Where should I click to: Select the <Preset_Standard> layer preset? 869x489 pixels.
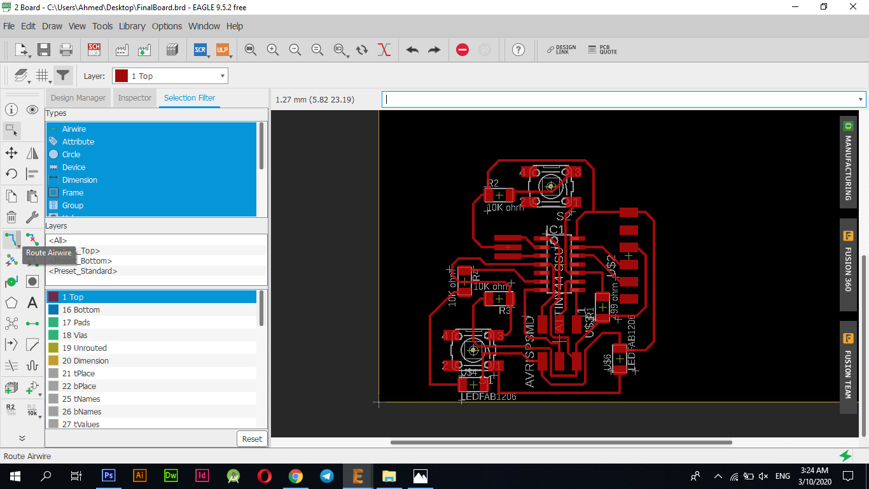point(156,271)
